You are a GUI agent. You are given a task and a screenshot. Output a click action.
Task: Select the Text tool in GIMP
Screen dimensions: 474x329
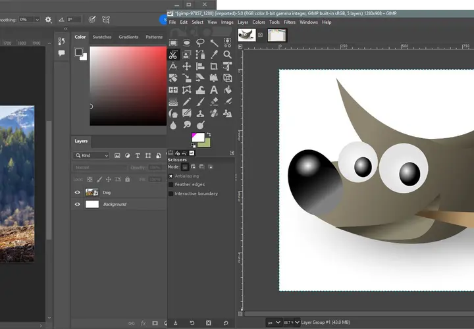coord(214,89)
